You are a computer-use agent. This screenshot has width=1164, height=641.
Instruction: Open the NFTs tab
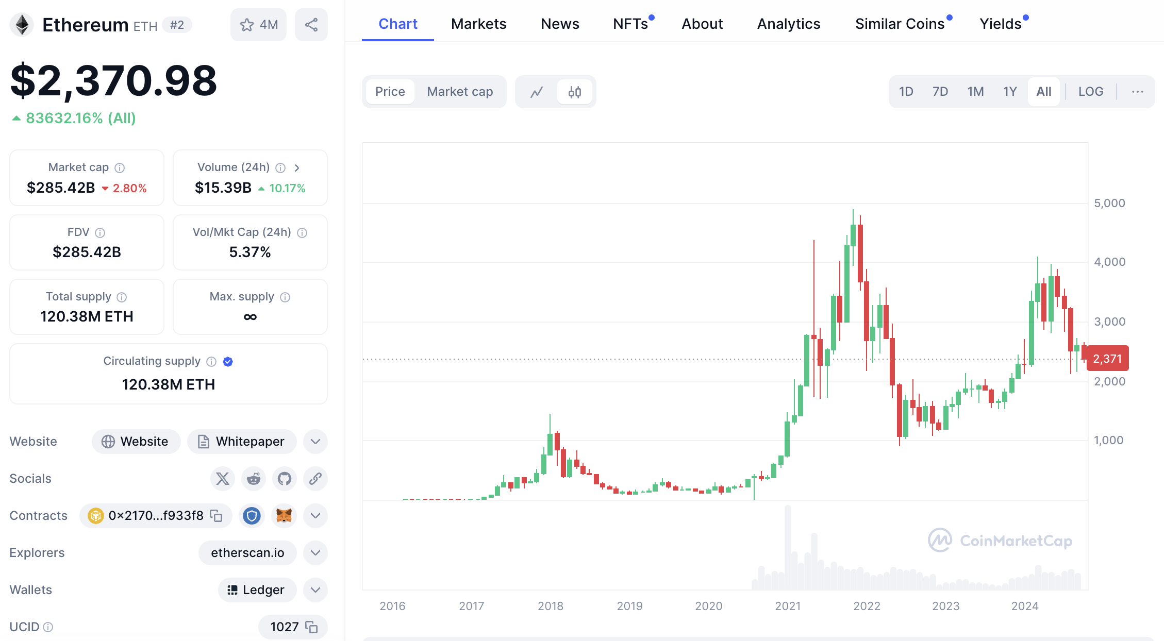[x=631, y=24]
